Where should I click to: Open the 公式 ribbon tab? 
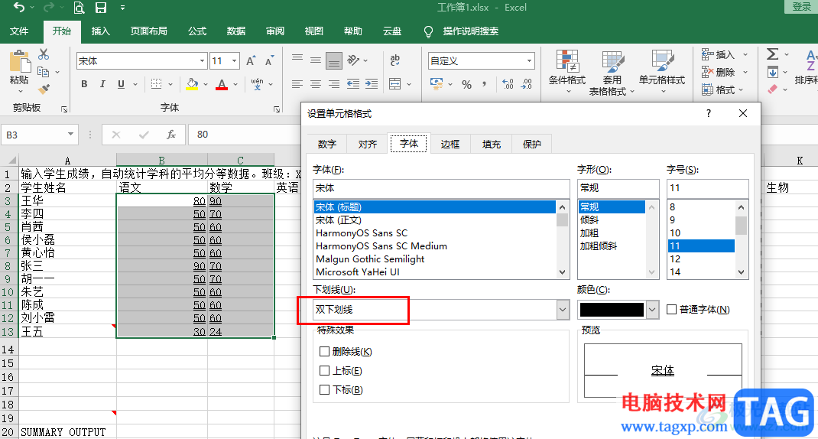[197, 31]
